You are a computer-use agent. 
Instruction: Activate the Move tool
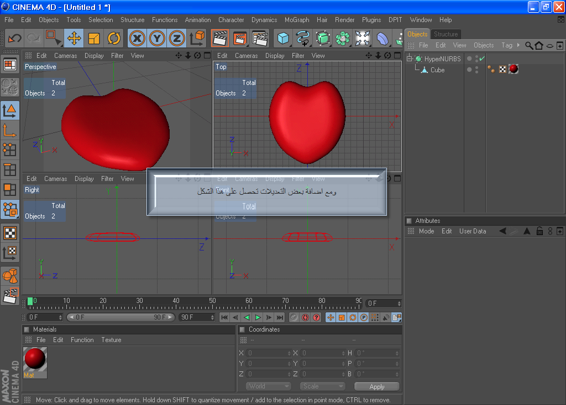click(x=74, y=38)
